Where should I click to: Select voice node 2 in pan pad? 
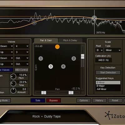[x=74, y=58]
